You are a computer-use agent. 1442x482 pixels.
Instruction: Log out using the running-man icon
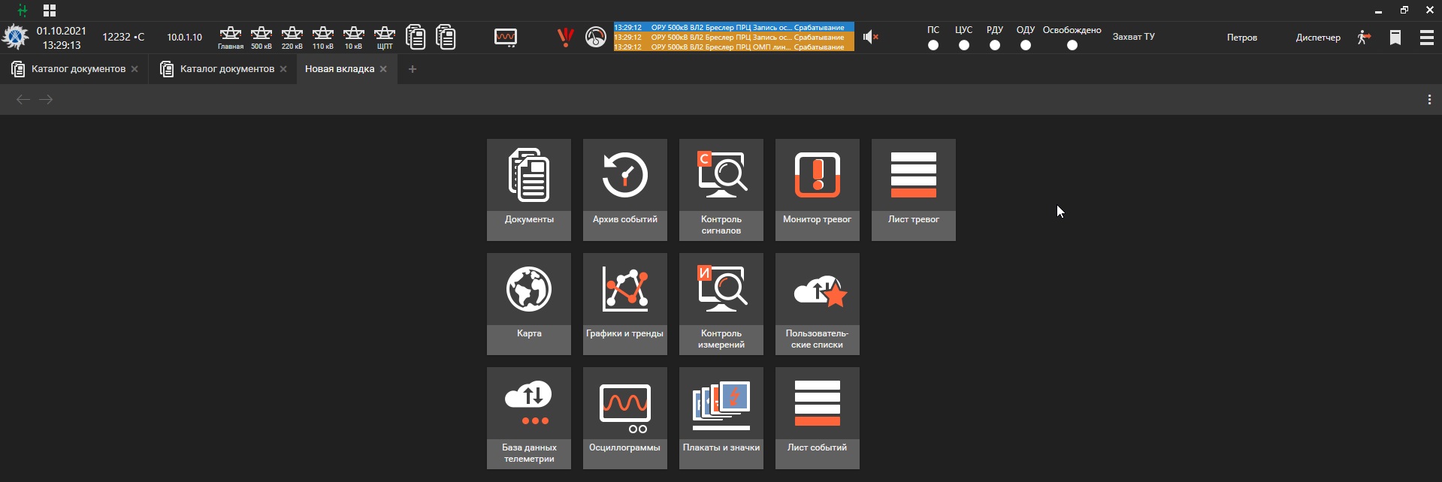tap(1364, 38)
